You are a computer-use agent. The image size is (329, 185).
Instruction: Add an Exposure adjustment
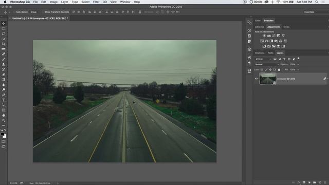[279, 35]
